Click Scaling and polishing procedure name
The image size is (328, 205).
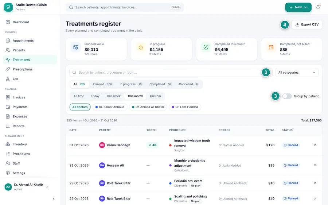(190, 196)
